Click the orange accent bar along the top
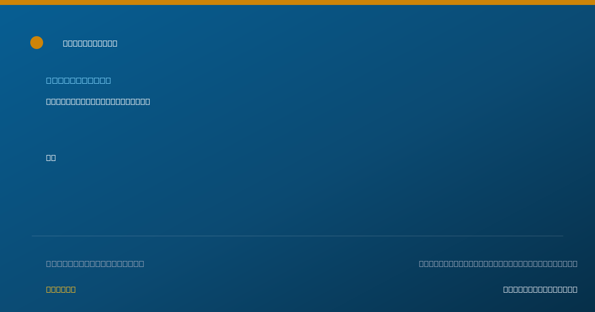The width and height of the screenshot is (595, 312). pos(297,2)
